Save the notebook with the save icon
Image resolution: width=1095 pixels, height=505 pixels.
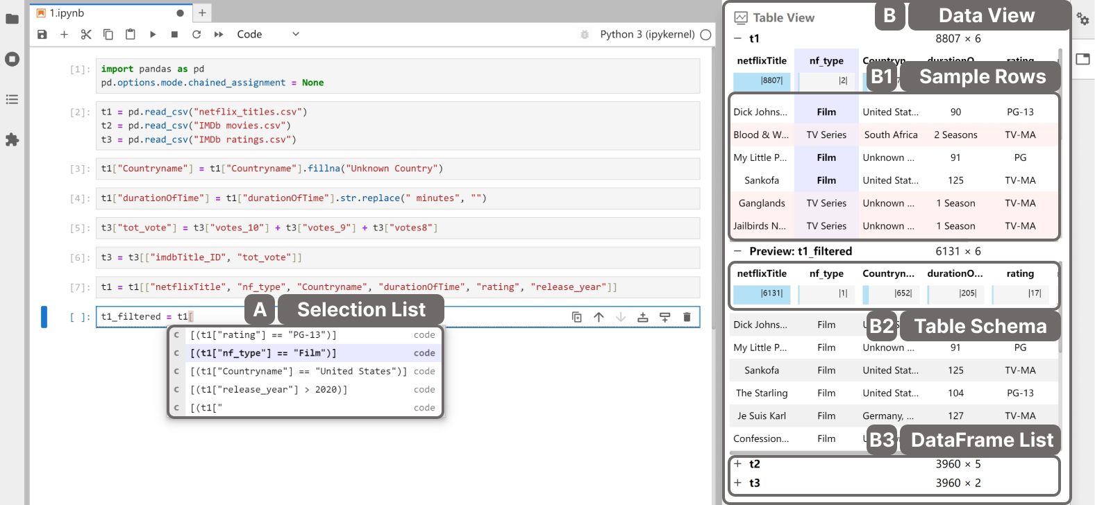pyautogui.click(x=42, y=34)
